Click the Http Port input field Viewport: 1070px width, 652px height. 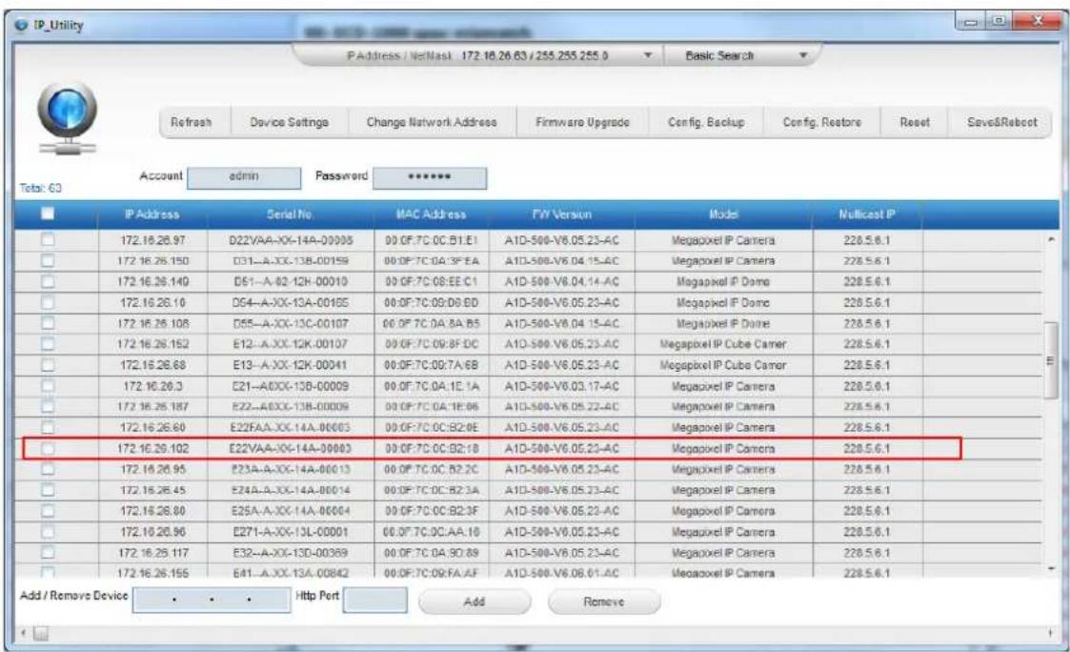click(x=374, y=601)
